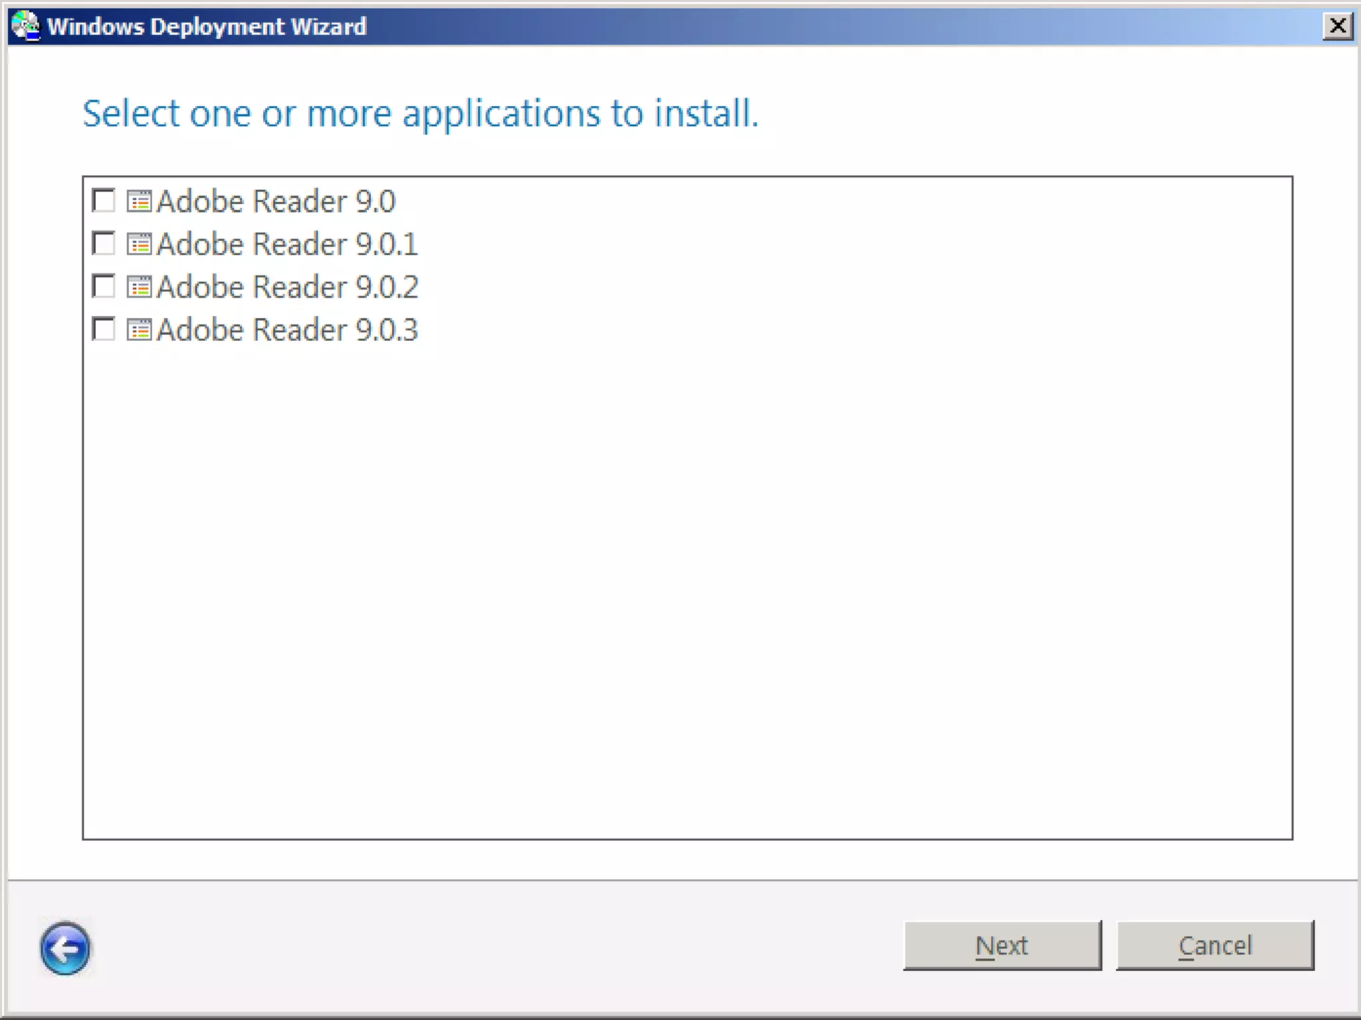Select the Adobe Reader 9.0 label text
1361x1020 pixels.
click(x=276, y=201)
